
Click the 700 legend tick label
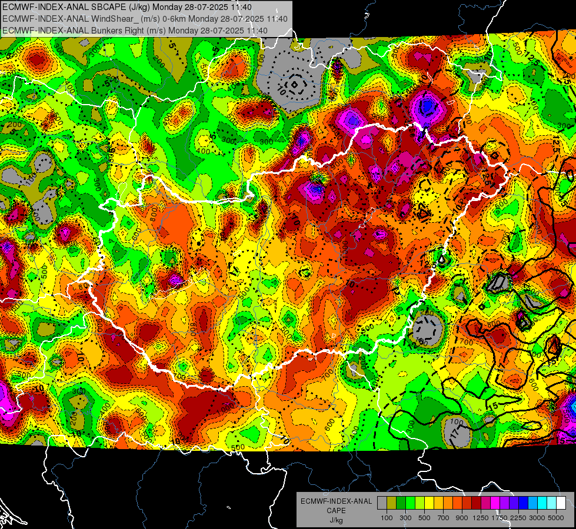point(444,518)
